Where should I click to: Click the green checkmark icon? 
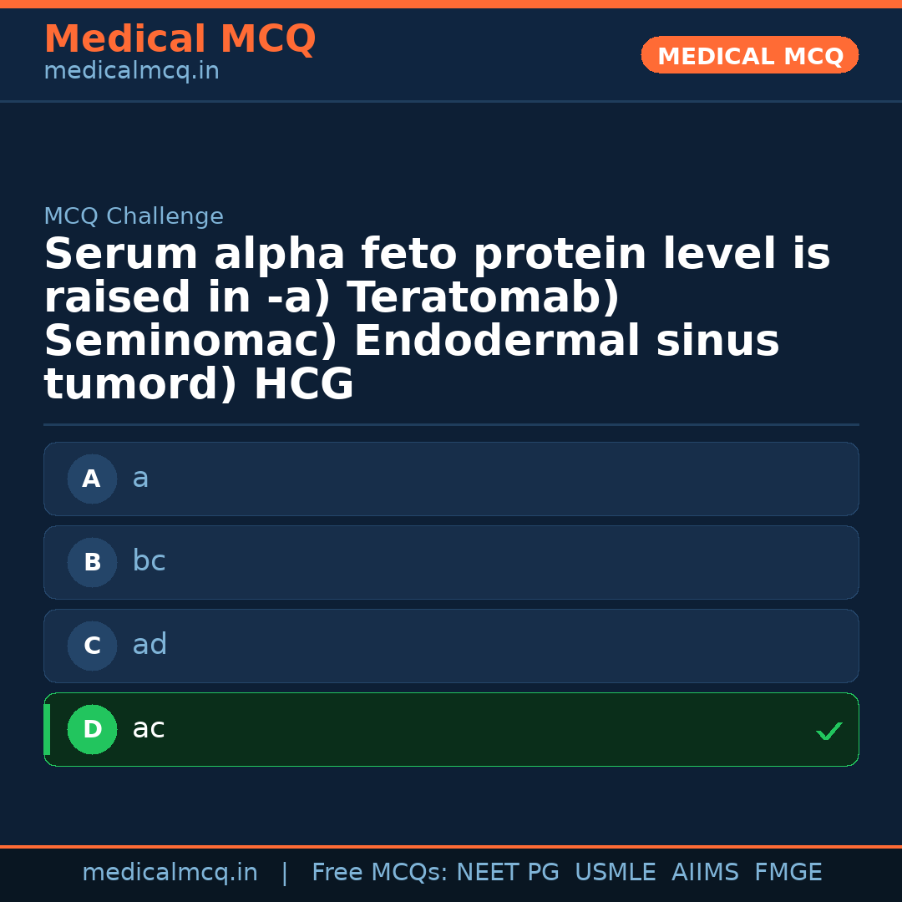tap(829, 731)
